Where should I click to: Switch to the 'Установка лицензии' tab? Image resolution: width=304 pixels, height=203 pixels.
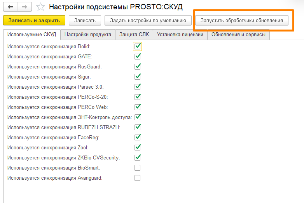click(x=180, y=35)
